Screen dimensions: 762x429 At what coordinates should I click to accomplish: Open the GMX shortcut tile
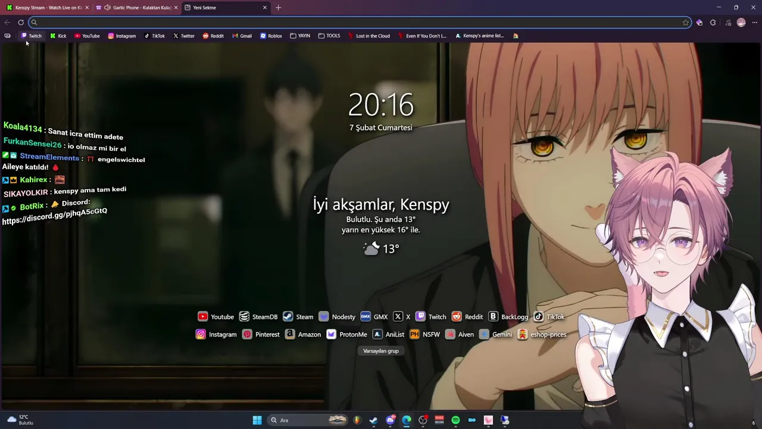pyautogui.click(x=374, y=317)
